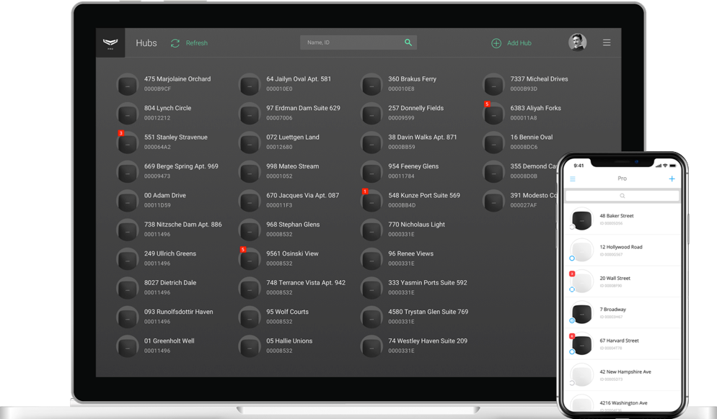The width and height of the screenshot is (717, 419).
Task: Select hub icon for 16 Bennie Oval
Action: click(493, 143)
